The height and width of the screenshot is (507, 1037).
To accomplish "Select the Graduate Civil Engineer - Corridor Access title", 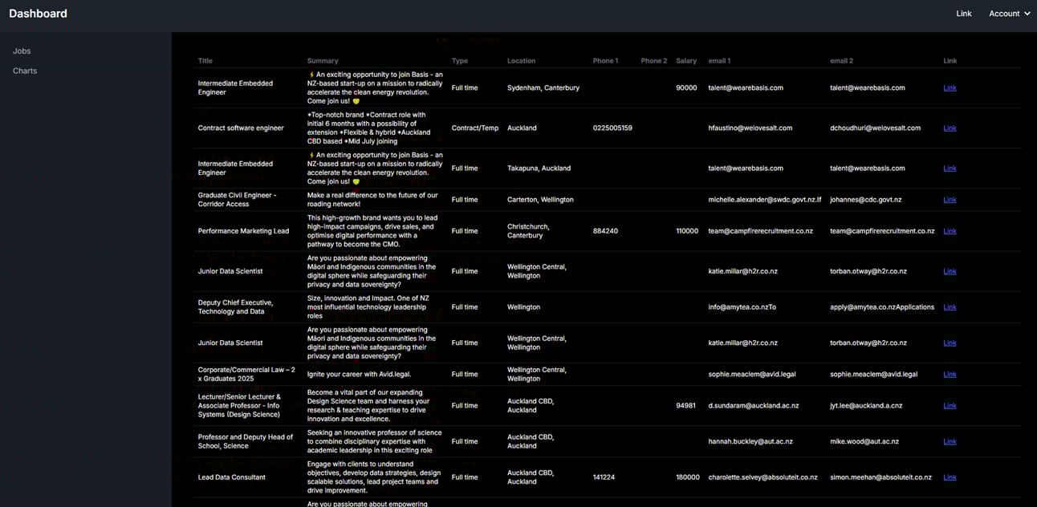I will [237, 200].
